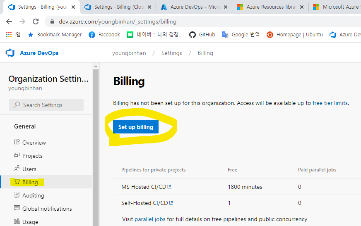This screenshot has height=226, width=361.
Task: Click the browser reload icon
Action: coord(36,22)
